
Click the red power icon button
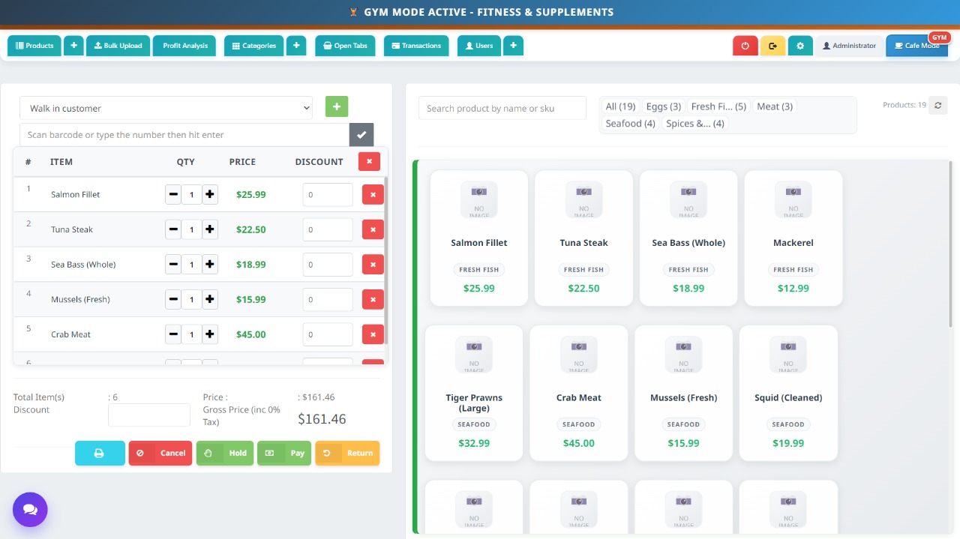(x=745, y=46)
